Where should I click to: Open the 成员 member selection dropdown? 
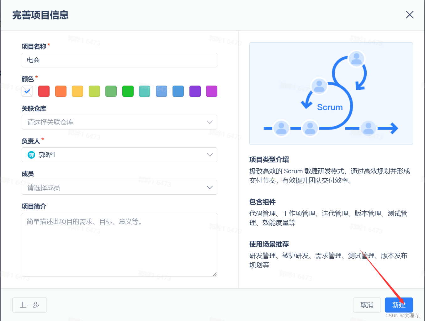pyautogui.click(x=120, y=187)
